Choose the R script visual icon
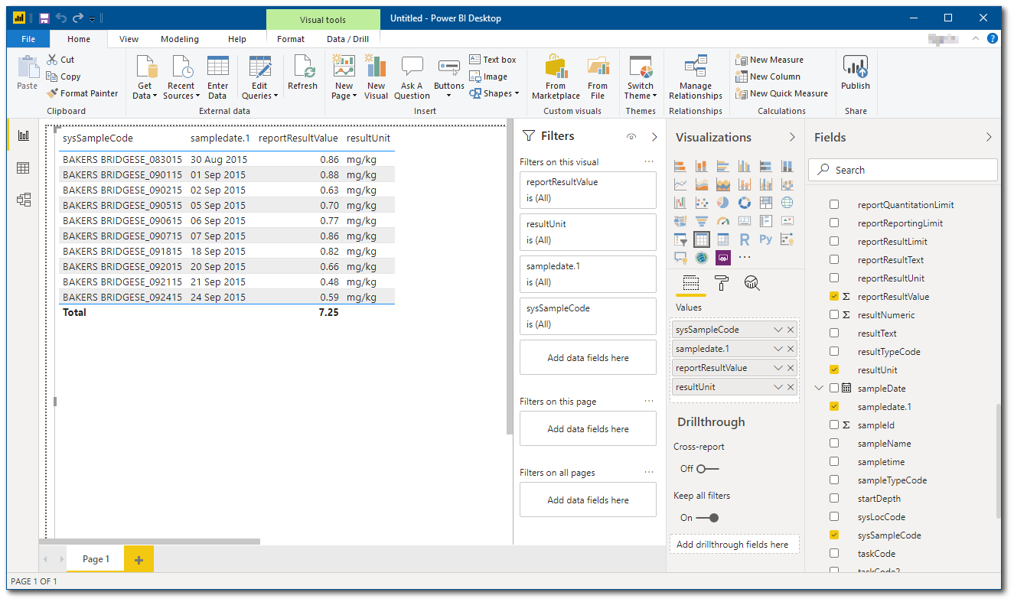 (x=745, y=239)
